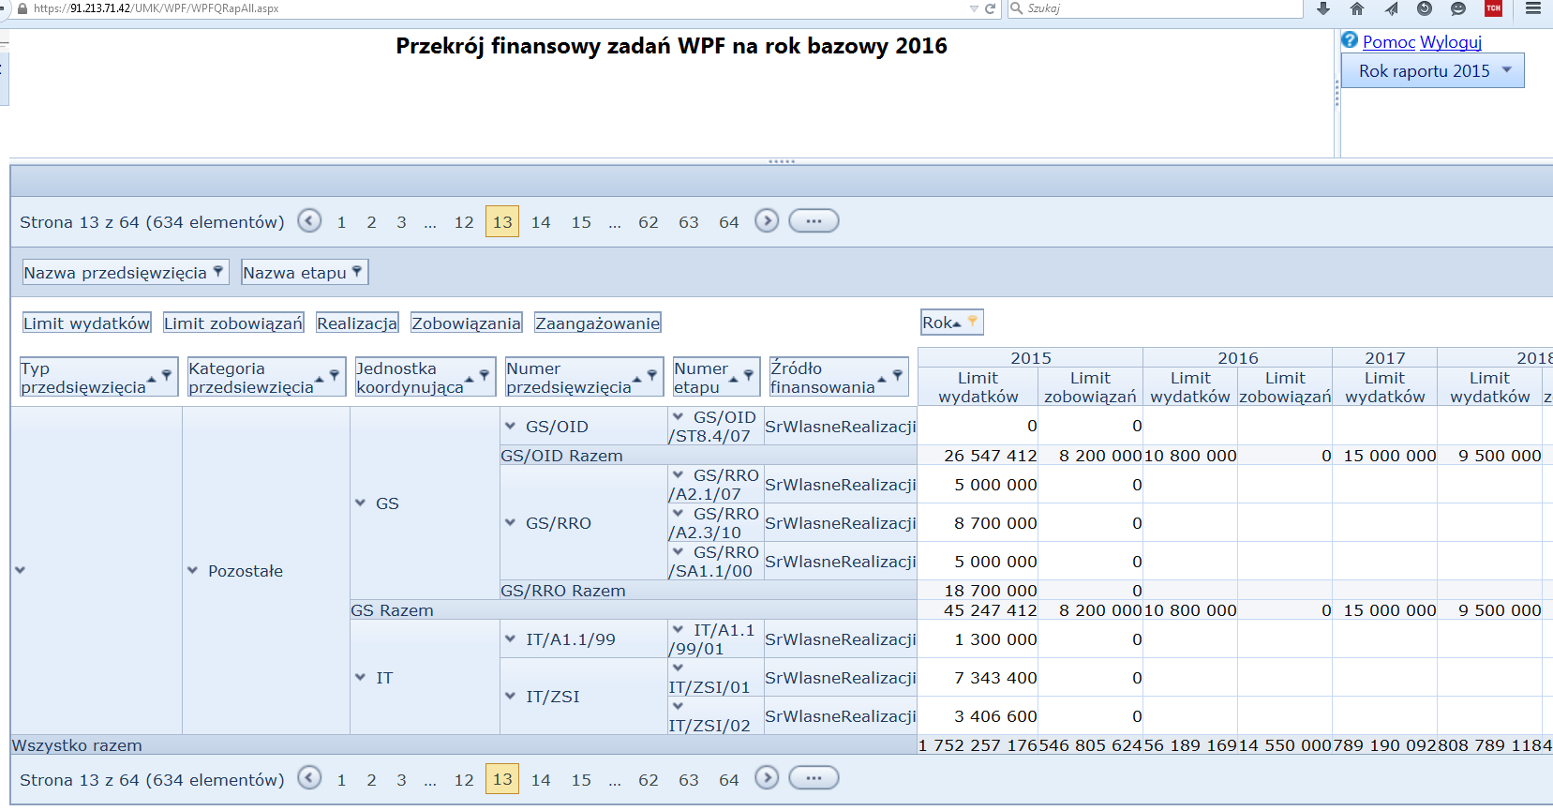The height and width of the screenshot is (811, 1553).
Task: Select the Zaangażowanie data field
Action: pos(598,323)
